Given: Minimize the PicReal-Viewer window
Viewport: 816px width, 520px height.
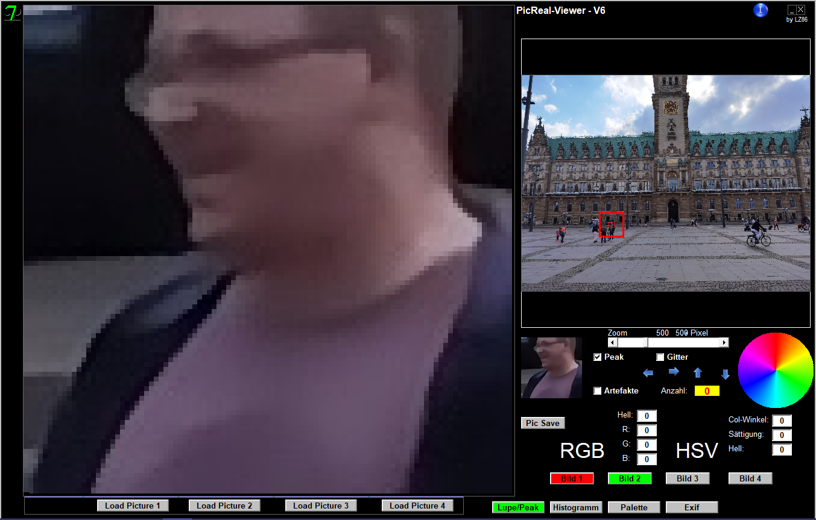Looking at the screenshot, I should tap(791, 10).
